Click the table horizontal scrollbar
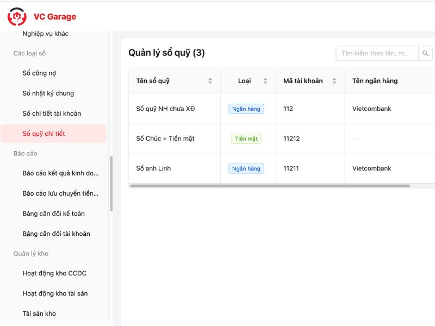This screenshot has height=326, width=435. pos(269,186)
